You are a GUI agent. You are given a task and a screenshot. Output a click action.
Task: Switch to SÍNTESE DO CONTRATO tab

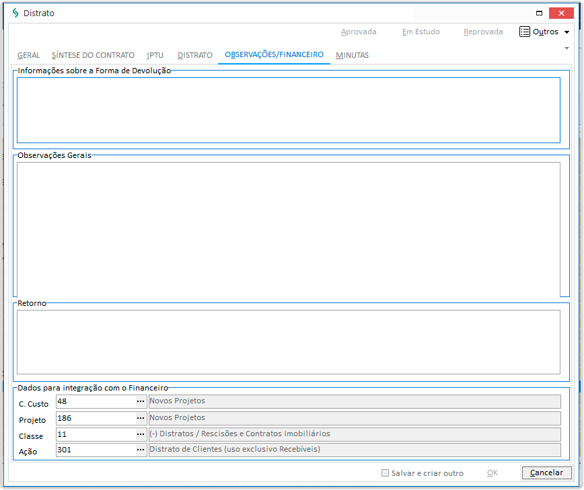tap(93, 55)
